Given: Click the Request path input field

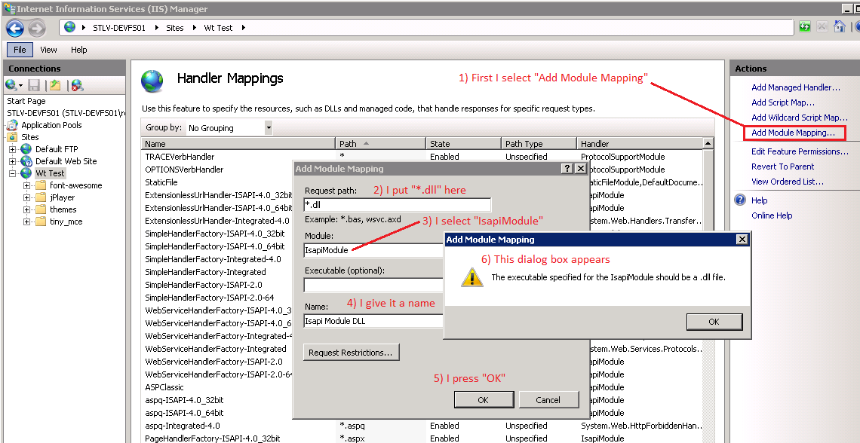Looking at the screenshot, I should [397, 205].
